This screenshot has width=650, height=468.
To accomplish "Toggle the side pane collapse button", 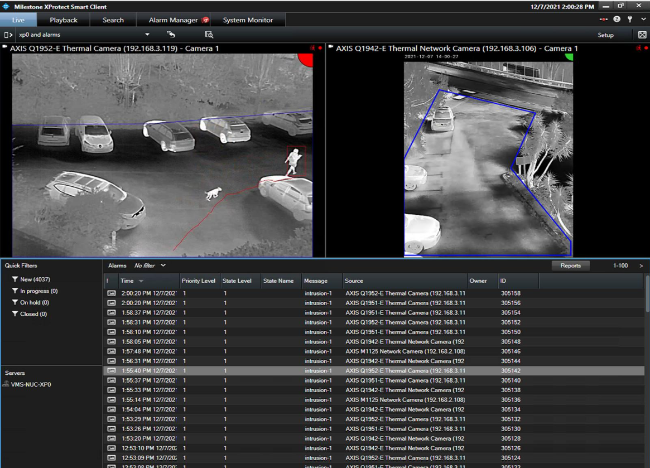I will 8,35.
